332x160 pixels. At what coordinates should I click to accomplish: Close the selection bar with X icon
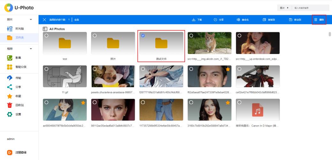(44, 20)
